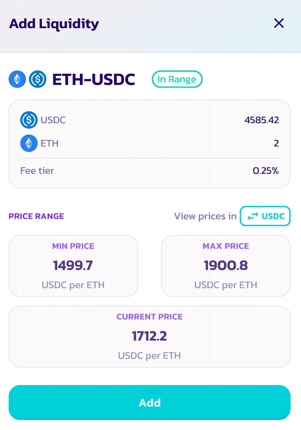Click the ETH amount value 2
The width and height of the screenshot is (301, 430).
pyautogui.click(x=276, y=143)
